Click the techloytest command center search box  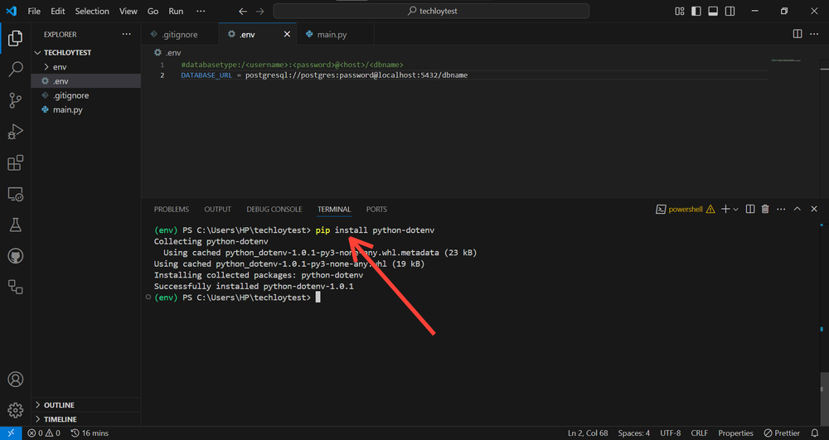(431, 12)
